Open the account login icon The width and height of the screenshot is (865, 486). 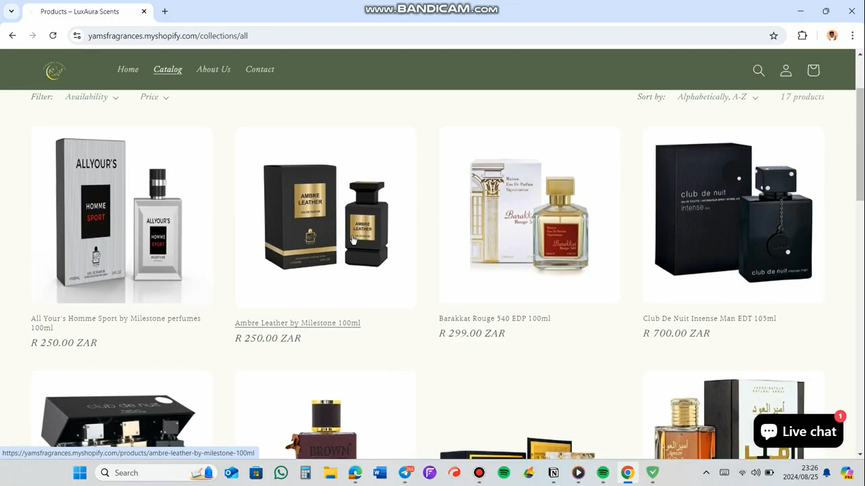[x=785, y=70]
